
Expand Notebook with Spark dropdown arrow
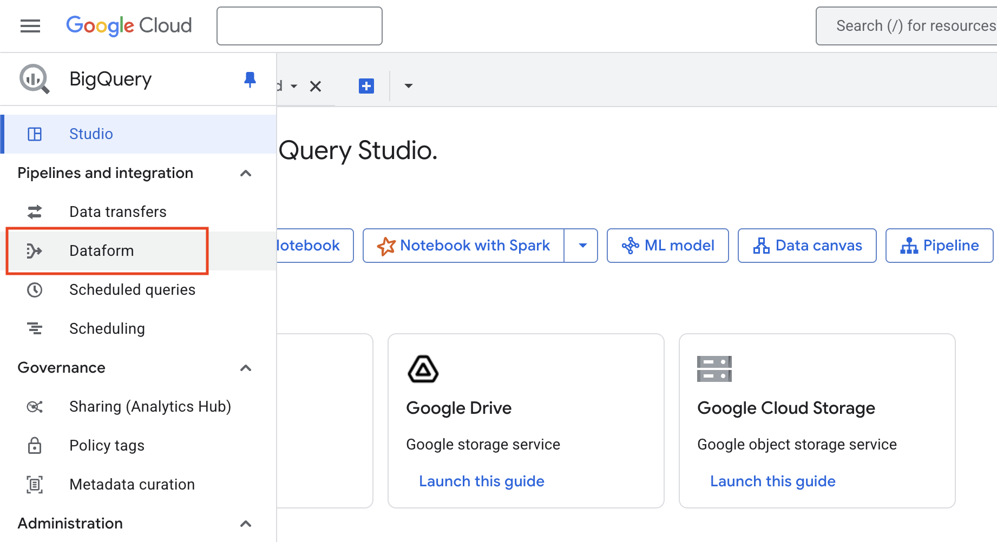pyautogui.click(x=582, y=246)
